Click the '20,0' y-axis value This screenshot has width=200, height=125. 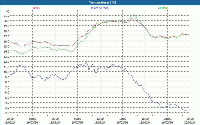click(x=6, y=21)
